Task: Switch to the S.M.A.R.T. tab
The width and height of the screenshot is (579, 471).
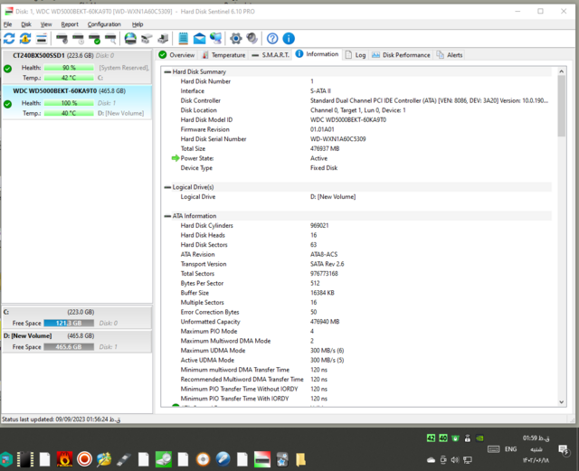Action: [271, 55]
